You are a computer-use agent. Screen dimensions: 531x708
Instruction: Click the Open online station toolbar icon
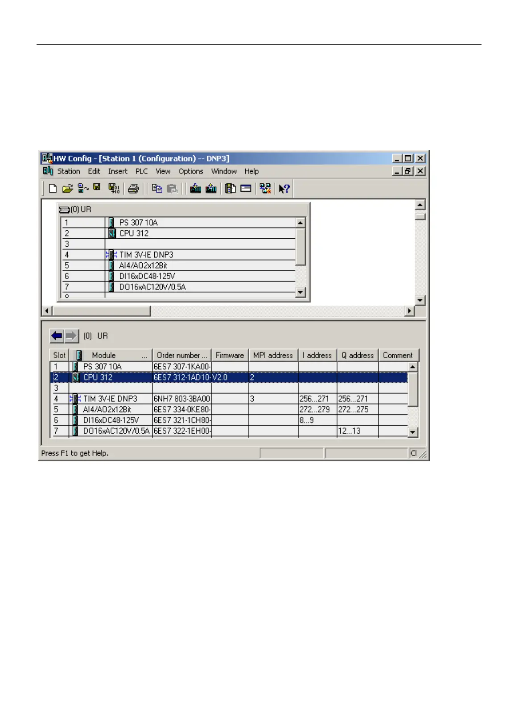pyautogui.click(x=83, y=189)
